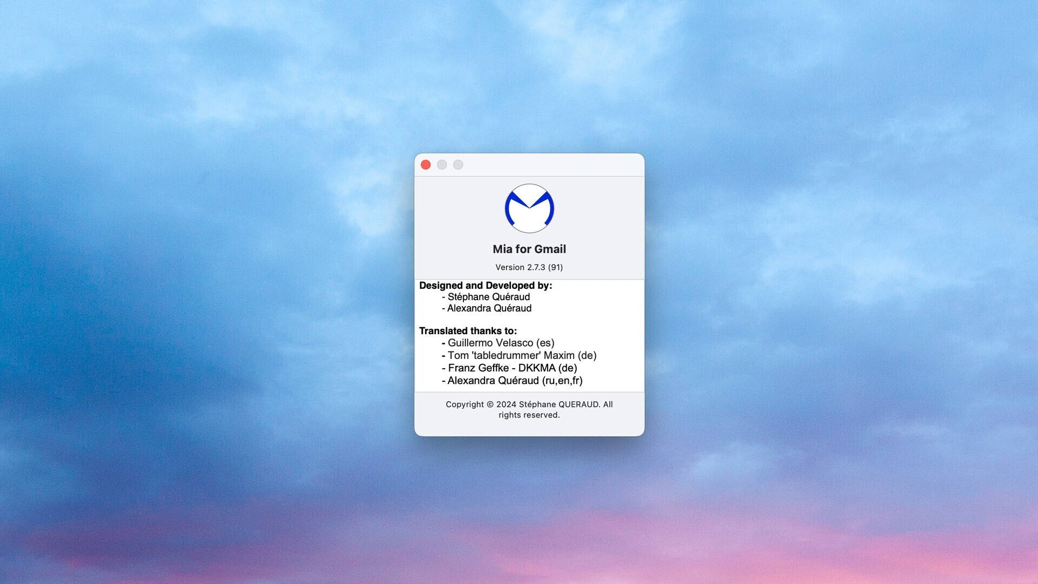Click the 'Guillermo Velasco (es)' line

498,343
